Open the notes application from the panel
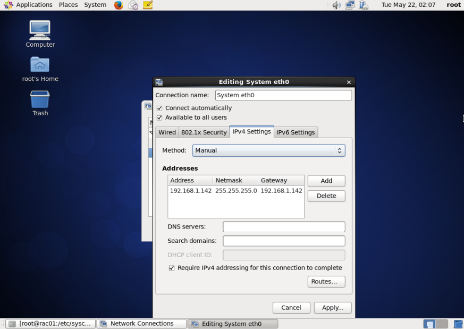 tap(147, 5)
